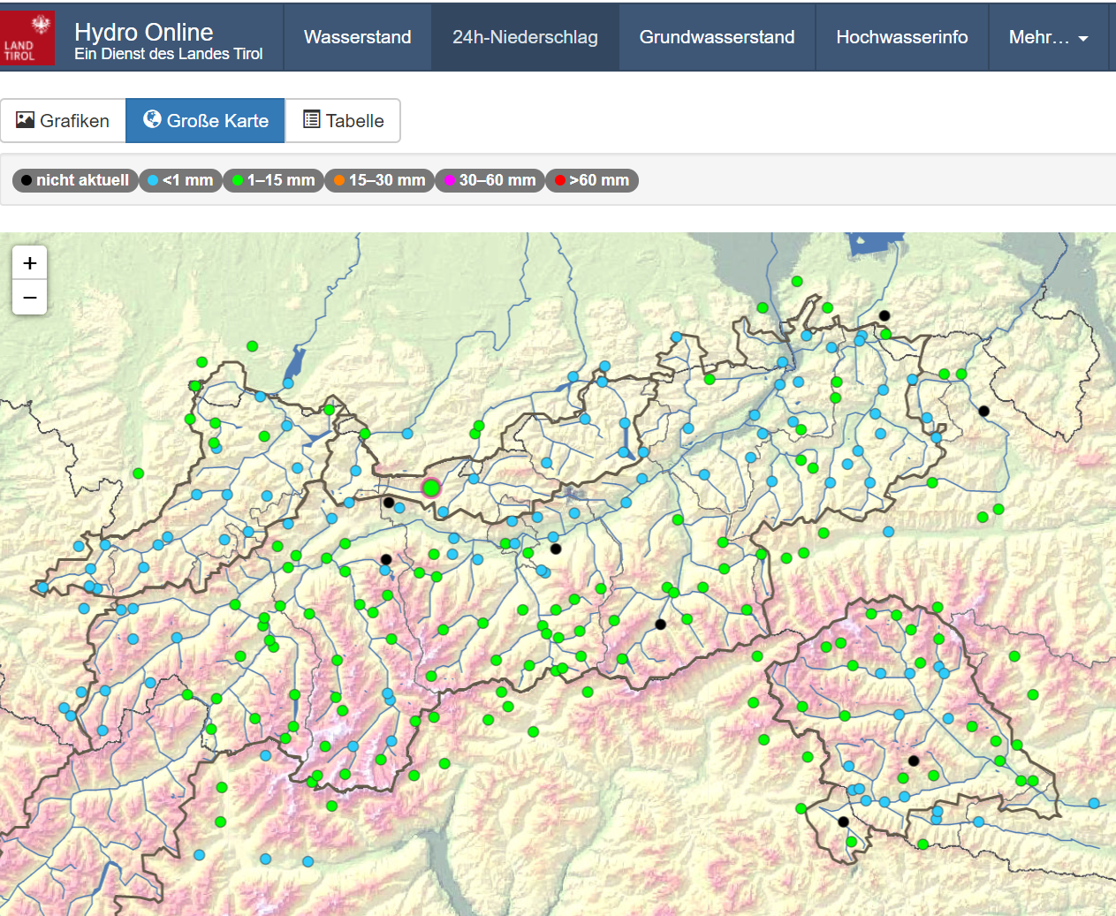Open the Wasserstand page

click(x=357, y=37)
